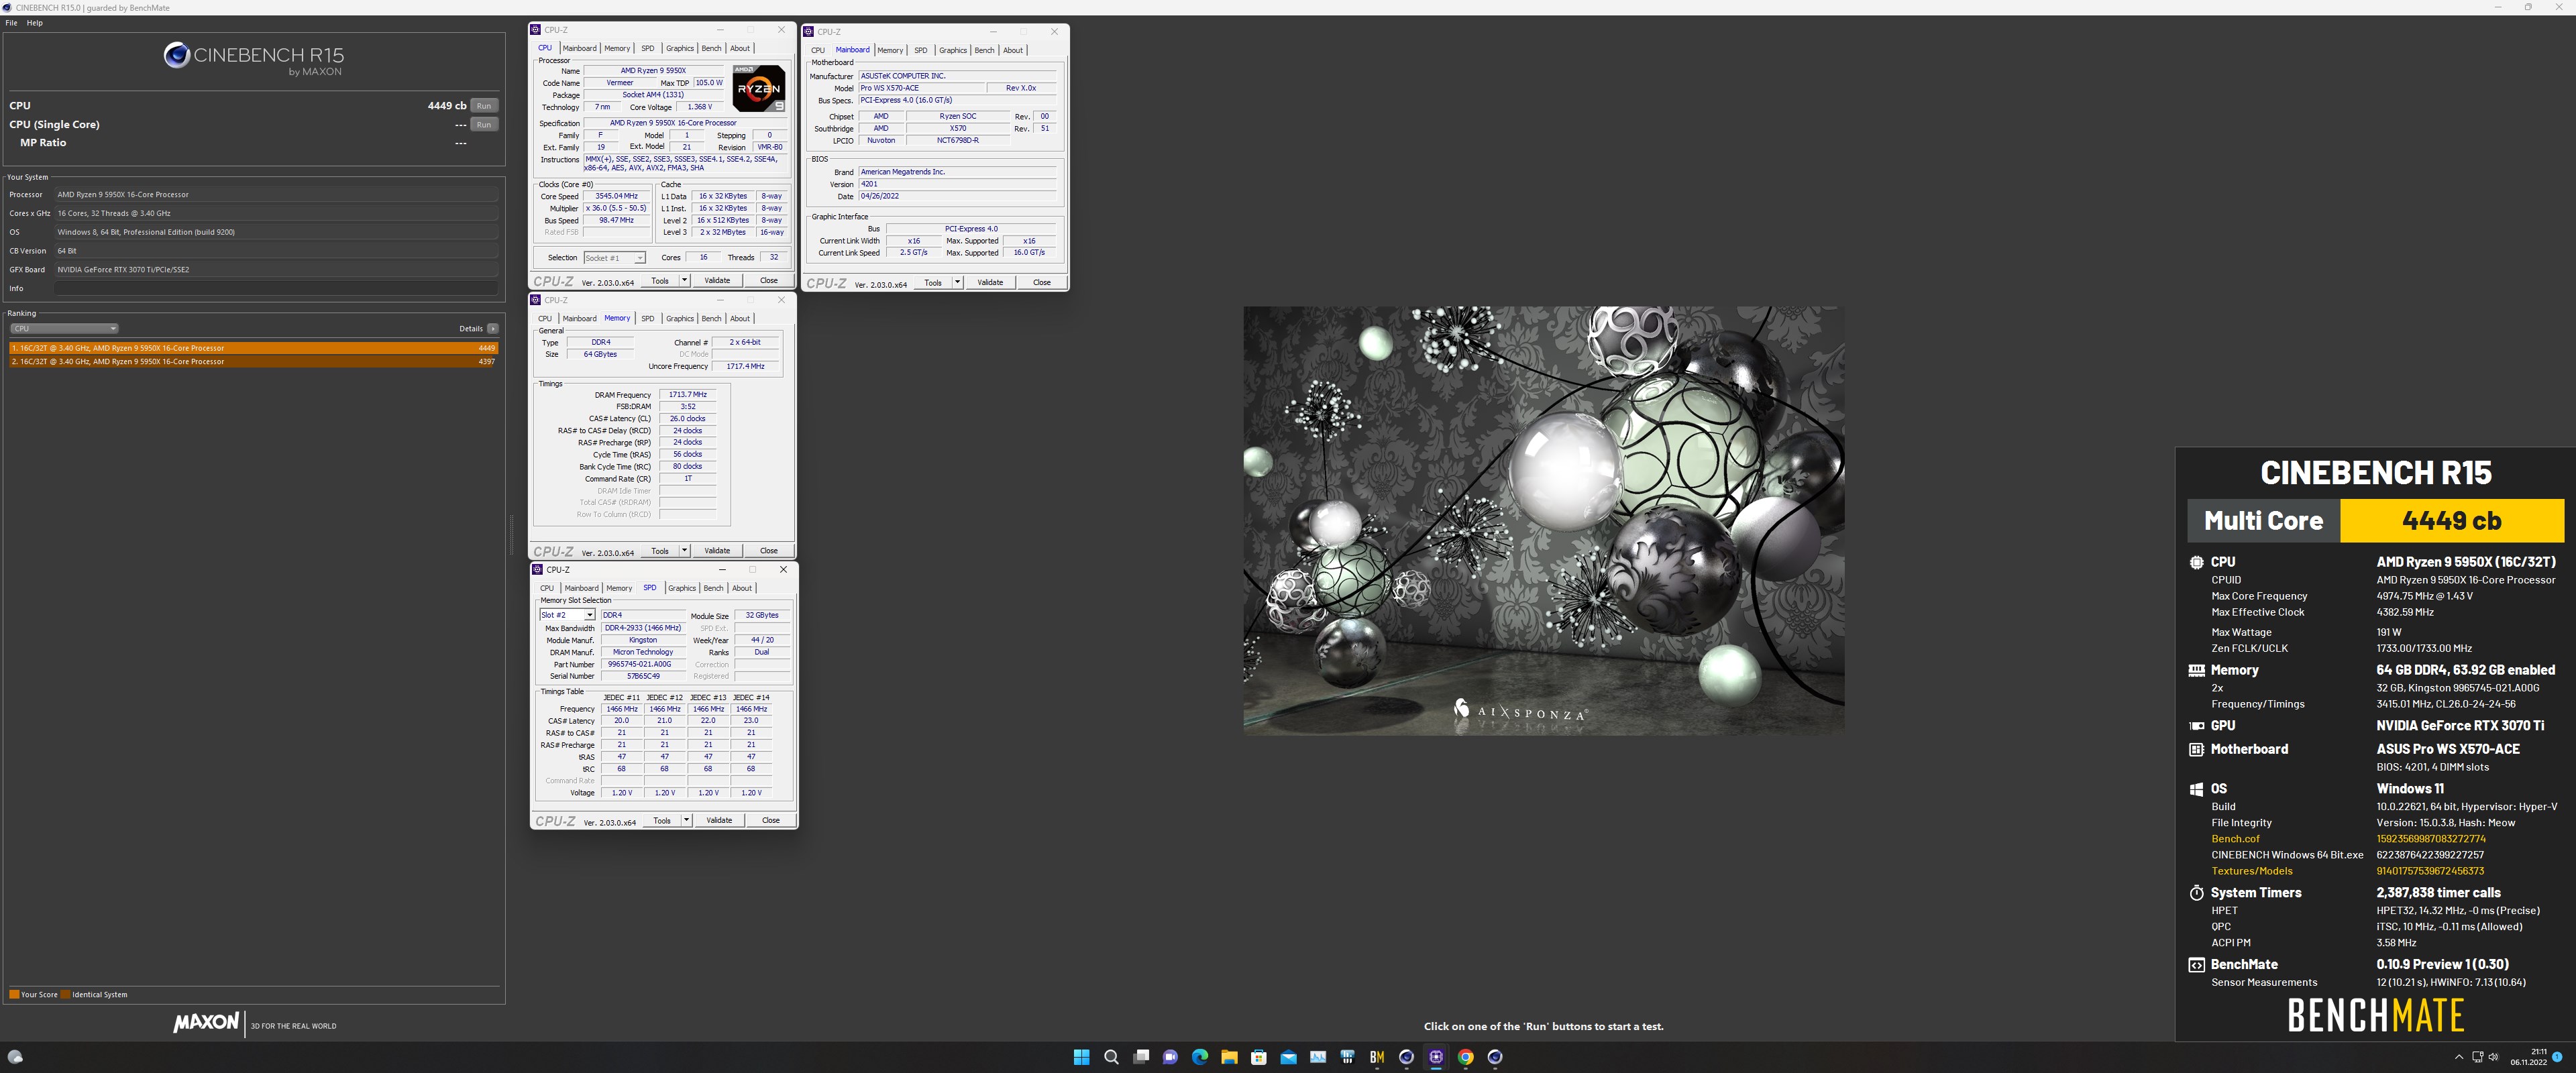Click Close button at bottom of CPU-Z SPD window
2576x1073 pixels.
tap(771, 820)
